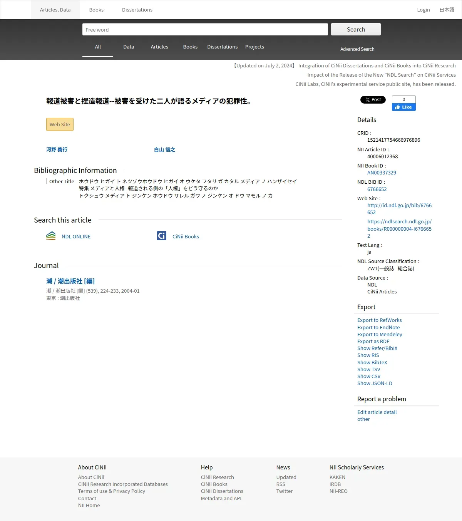Select the Projects search category tab

click(254, 47)
